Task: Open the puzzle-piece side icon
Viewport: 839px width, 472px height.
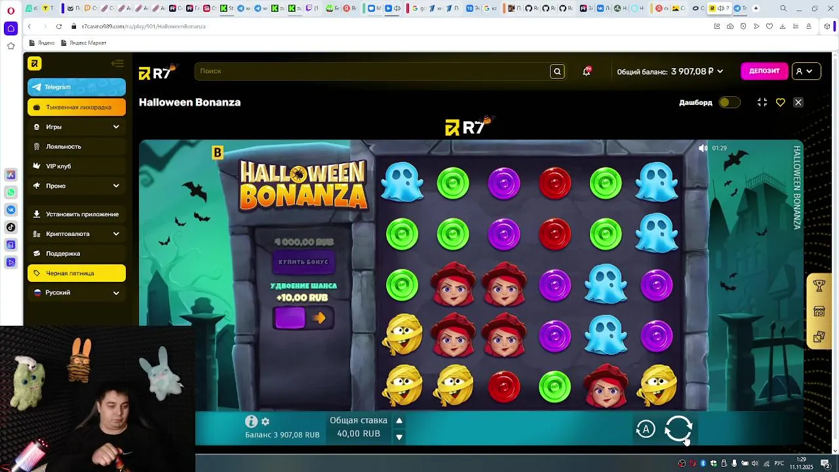Action: coord(819,337)
